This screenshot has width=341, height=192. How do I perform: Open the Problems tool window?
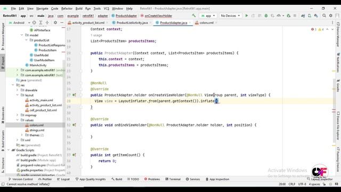click(152, 179)
